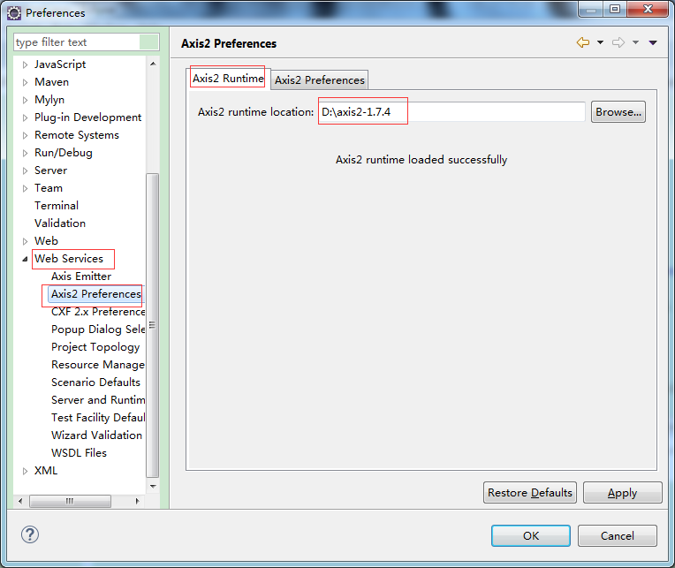
Task: Select the Server tree label
Action: coord(50,170)
